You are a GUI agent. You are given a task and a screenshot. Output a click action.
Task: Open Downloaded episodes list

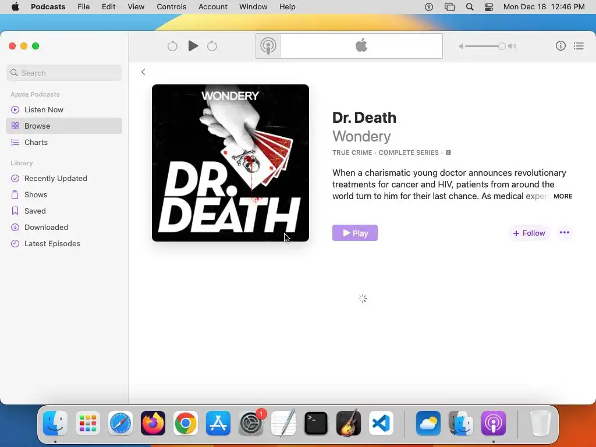coord(64,228)
